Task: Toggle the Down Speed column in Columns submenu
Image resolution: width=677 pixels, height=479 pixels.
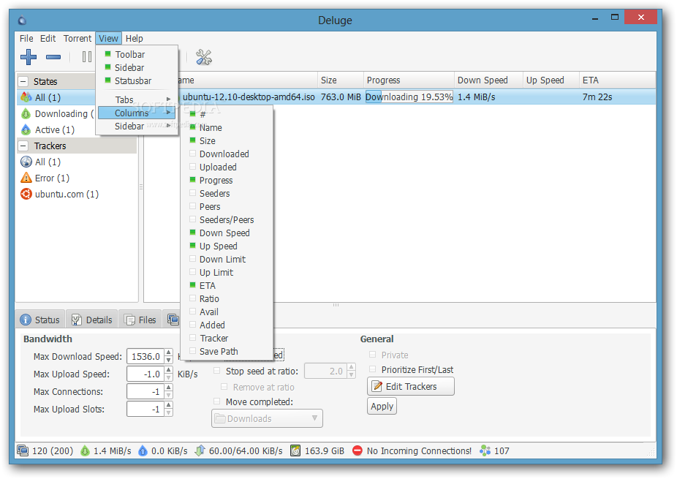Action: (x=227, y=233)
